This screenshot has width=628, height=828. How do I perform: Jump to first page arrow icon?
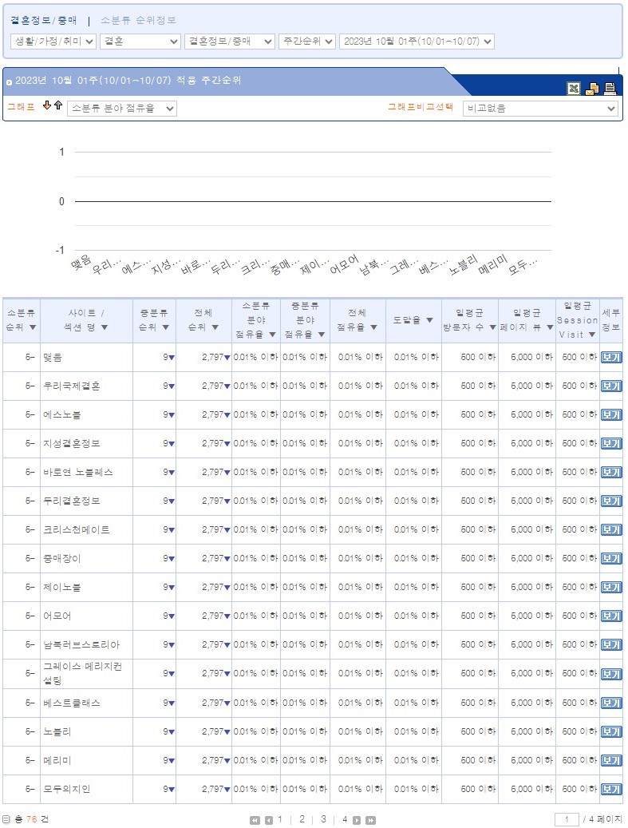click(x=255, y=820)
